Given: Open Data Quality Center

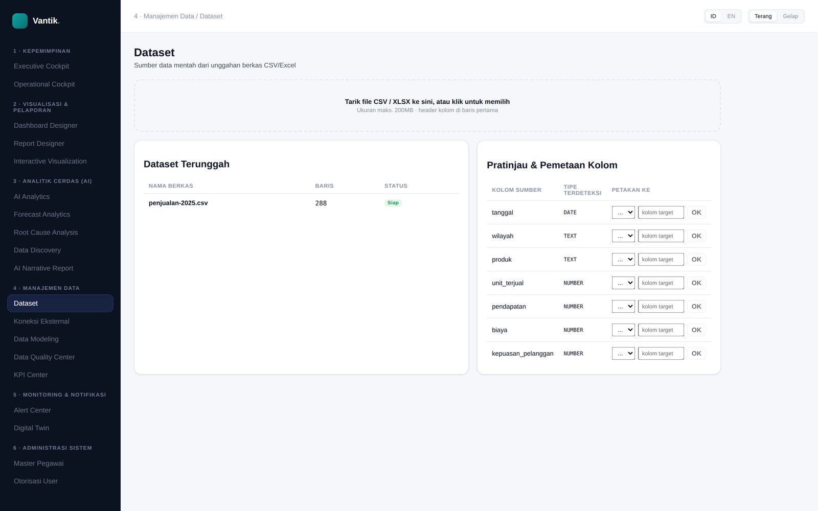Looking at the screenshot, I should [x=60, y=357].
